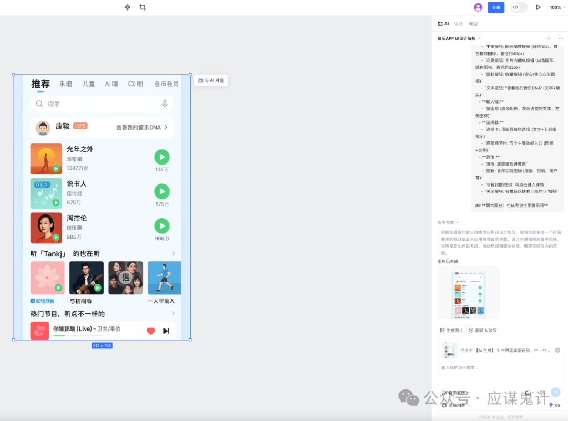Switch to the 设计 tab
Screen dimensions: 568x421
click(x=458, y=23)
